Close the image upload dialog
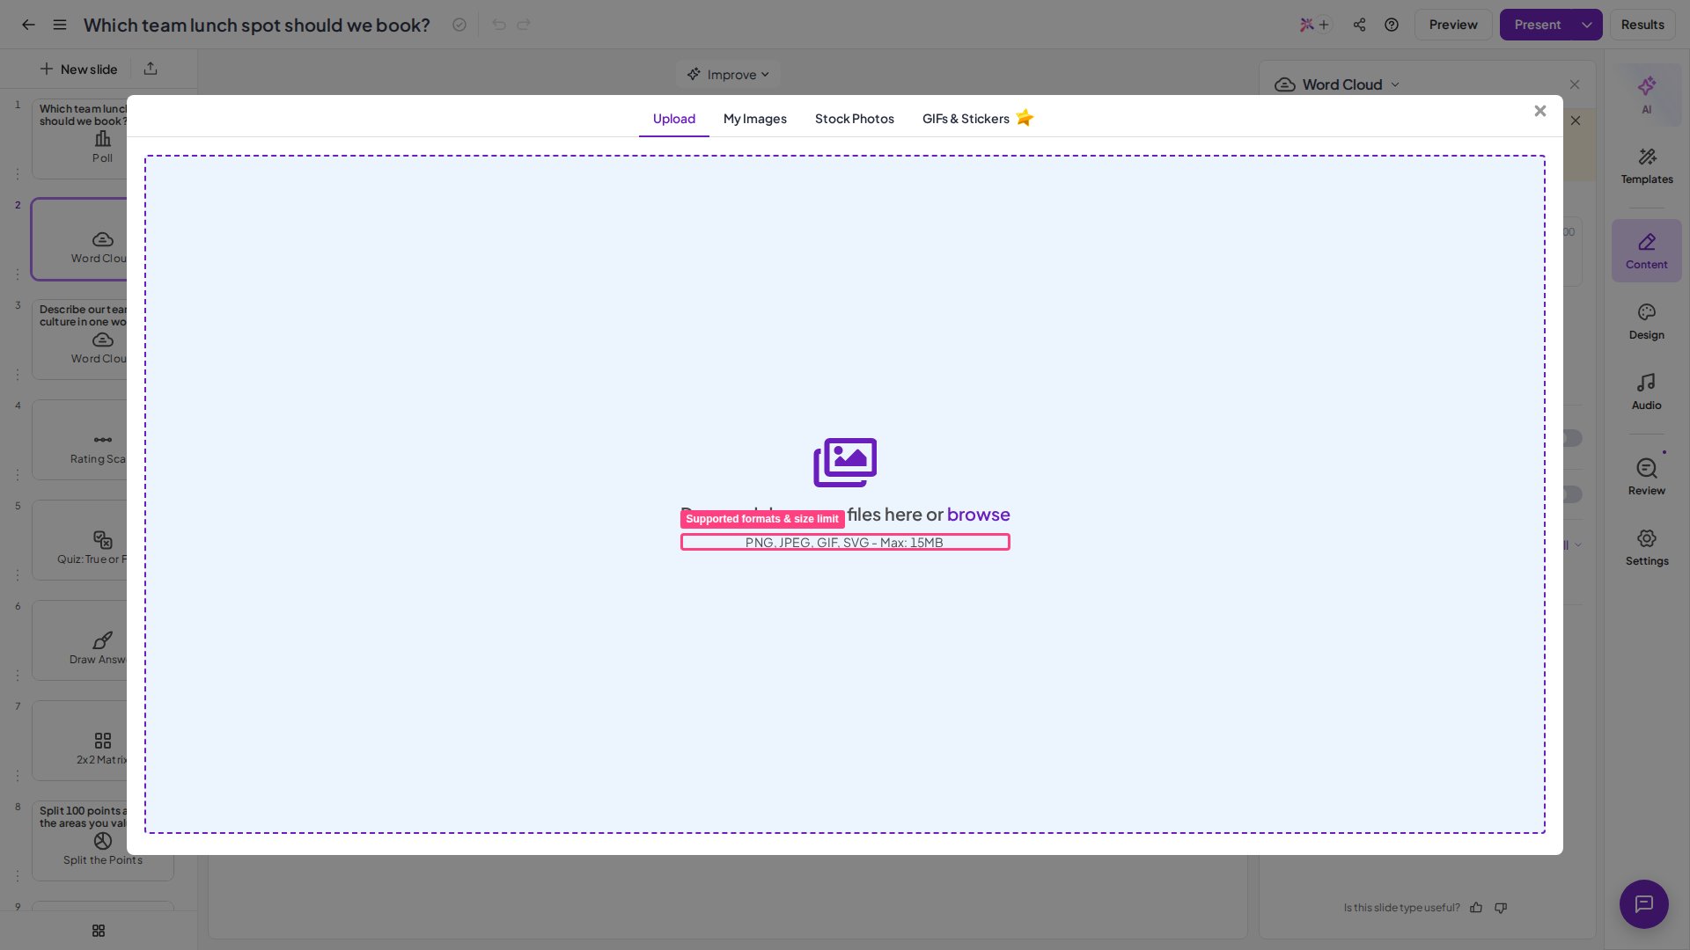Viewport: 1690px width, 950px height. tap(1539, 111)
